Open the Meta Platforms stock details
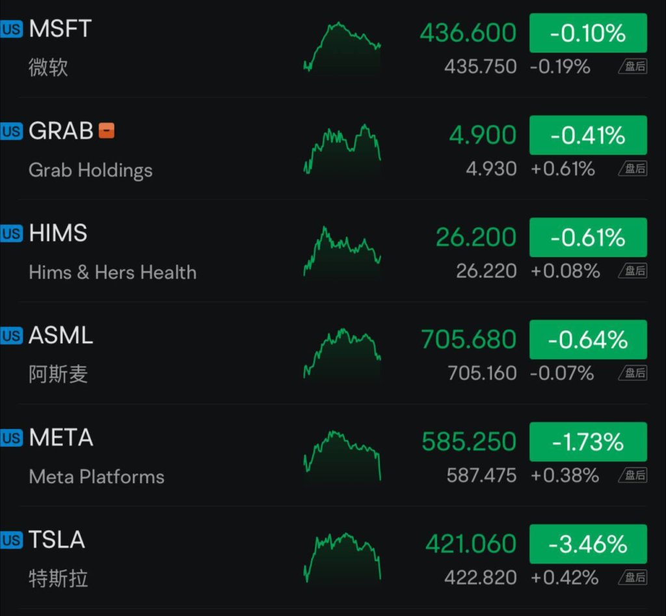 click(96, 477)
